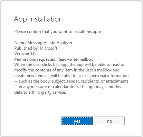Confirm installation with the yes button

pos(77,121)
